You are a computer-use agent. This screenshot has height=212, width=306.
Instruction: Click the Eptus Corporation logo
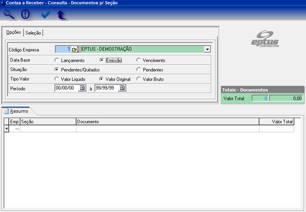265,38
